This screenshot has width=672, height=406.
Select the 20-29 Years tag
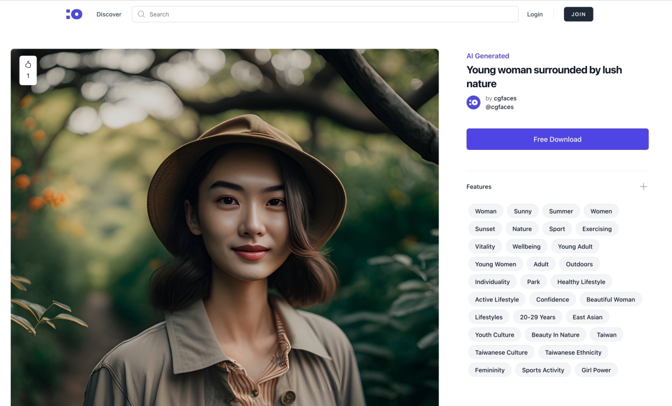(538, 317)
